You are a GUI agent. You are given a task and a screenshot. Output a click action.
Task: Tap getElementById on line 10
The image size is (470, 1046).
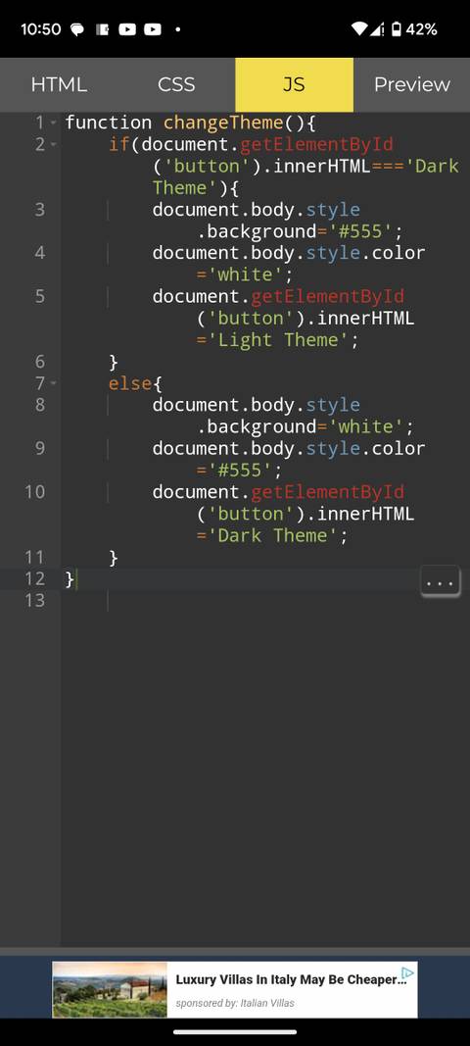pyautogui.click(x=327, y=492)
